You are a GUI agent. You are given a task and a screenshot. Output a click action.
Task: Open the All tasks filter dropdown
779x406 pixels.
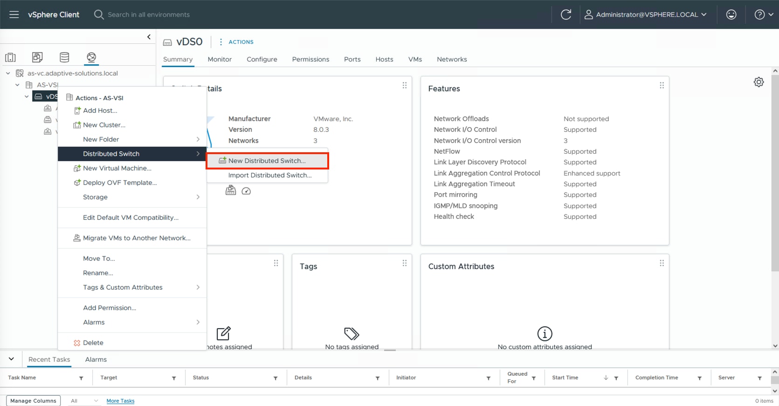coord(84,401)
